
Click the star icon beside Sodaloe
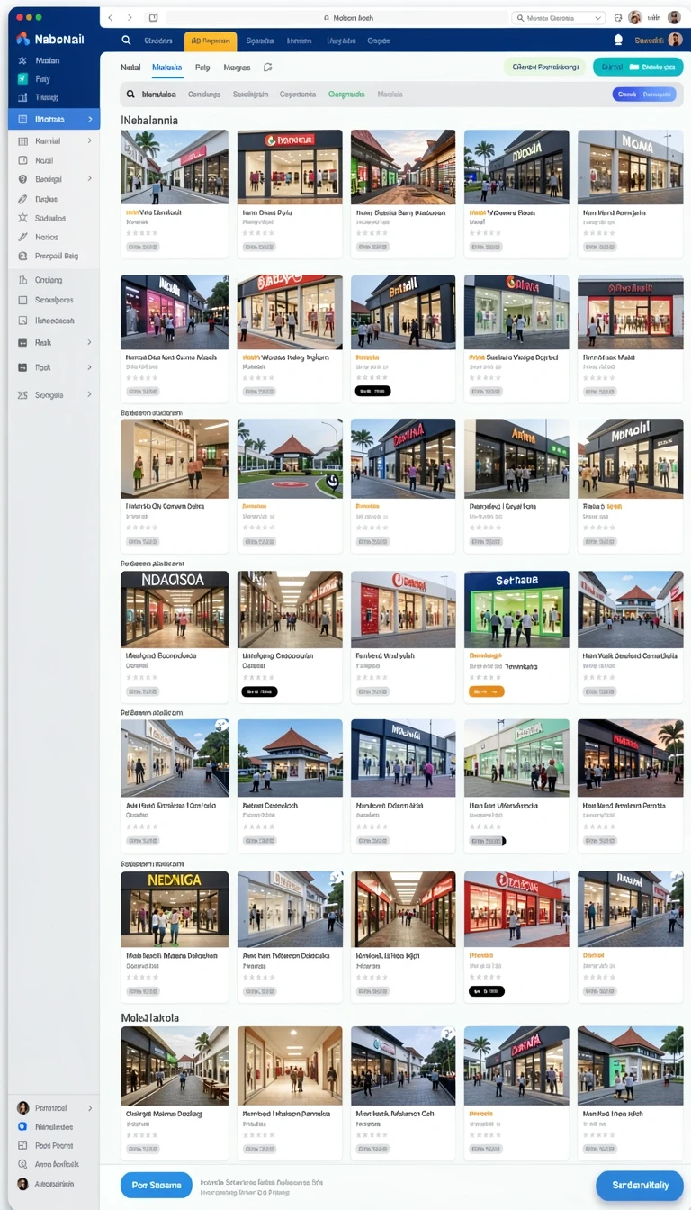tap(22, 218)
